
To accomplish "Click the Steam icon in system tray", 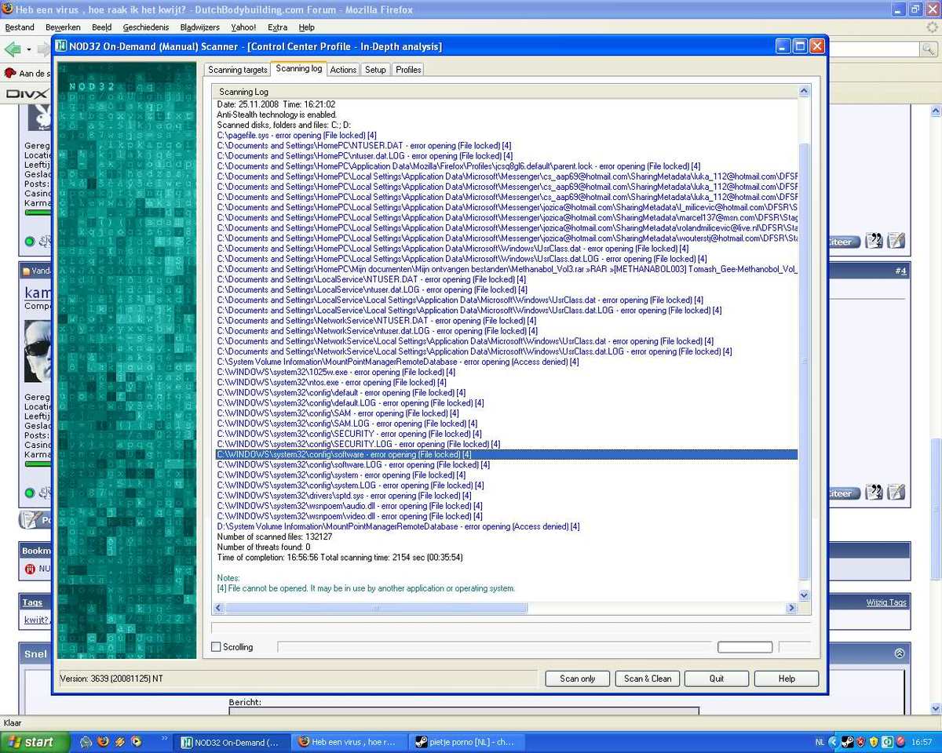I will click(x=847, y=742).
